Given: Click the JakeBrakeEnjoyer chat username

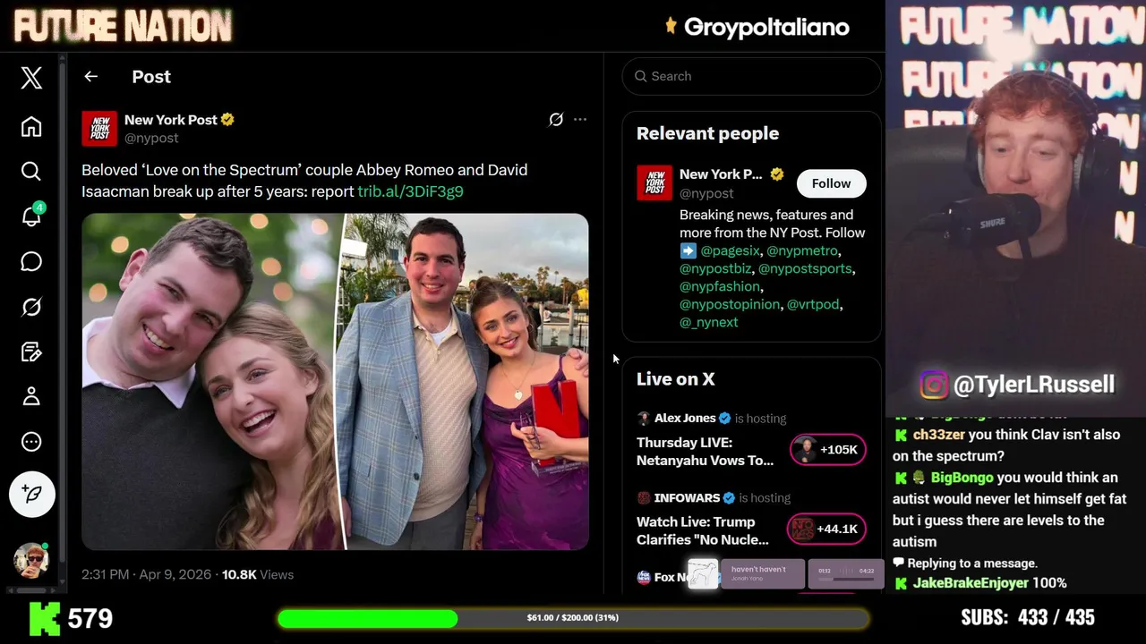Looking at the screenshot, I should pyautogui.click(x=971, y=583).
